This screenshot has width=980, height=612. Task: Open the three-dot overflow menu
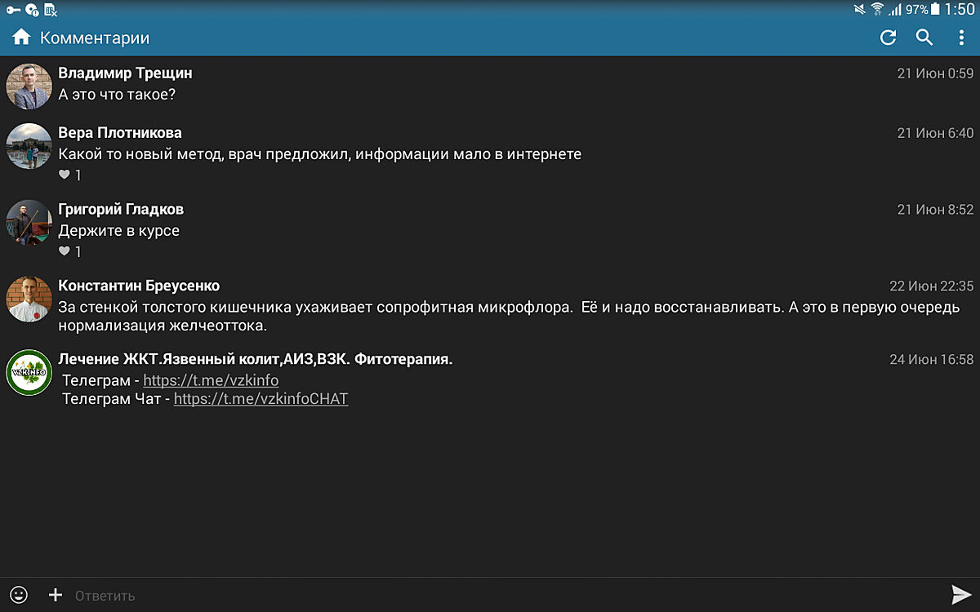click(961, 38)
